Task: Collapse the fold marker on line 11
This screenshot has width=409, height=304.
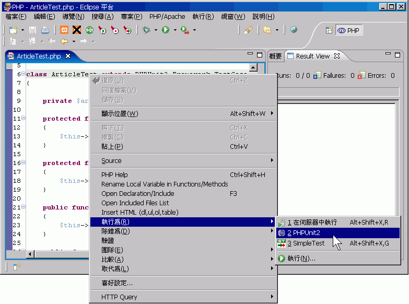Action: [23, 118]
